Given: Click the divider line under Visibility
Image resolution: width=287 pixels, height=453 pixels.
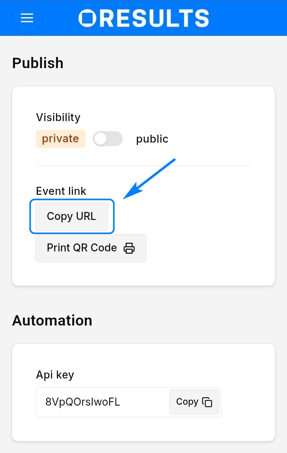Looking at the screenshot, I should pos(143,166).
